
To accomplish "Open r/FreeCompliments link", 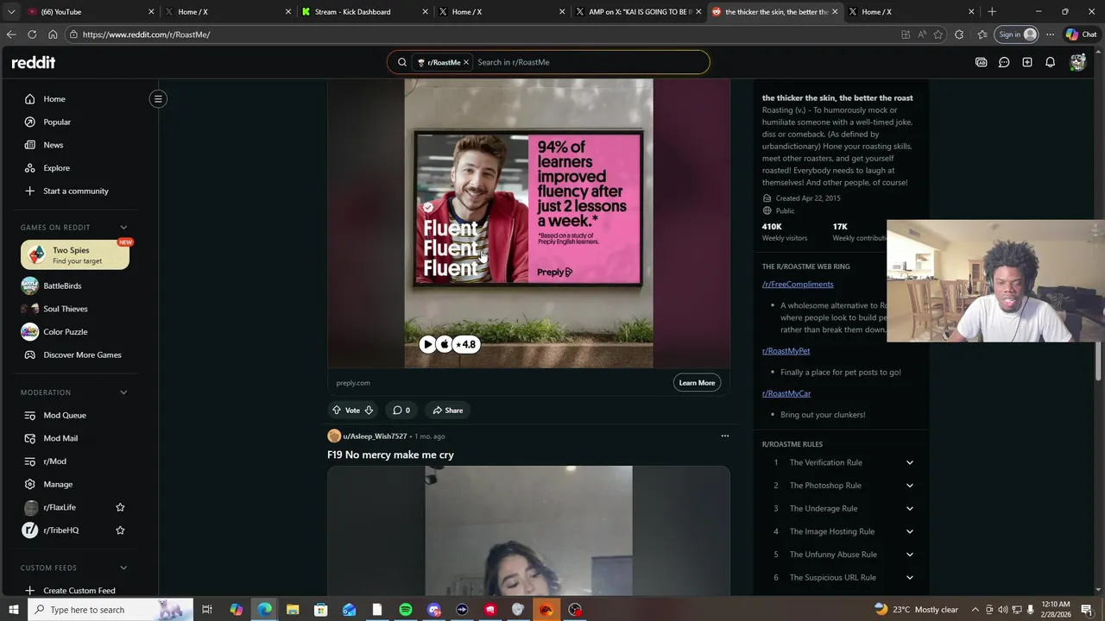I will (x=798, y=285).
